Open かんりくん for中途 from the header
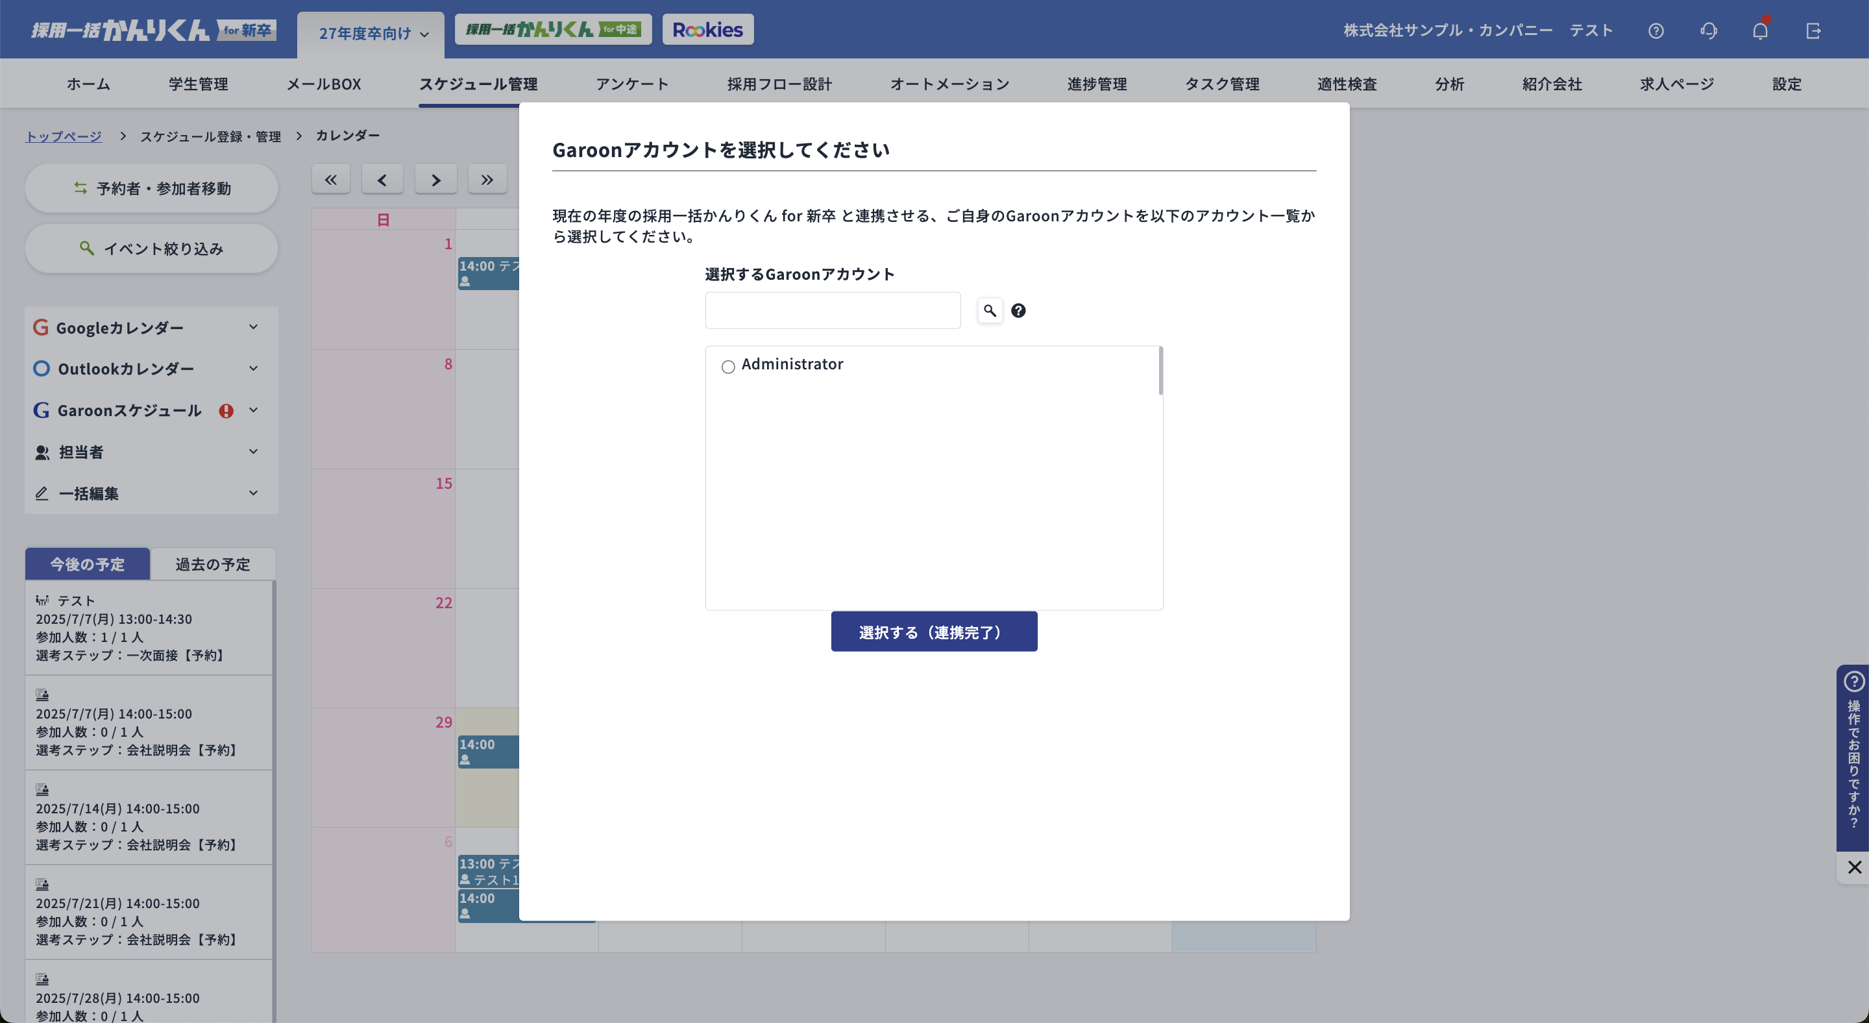This screenshot has width=1869, height=1023. pos(553,29)
